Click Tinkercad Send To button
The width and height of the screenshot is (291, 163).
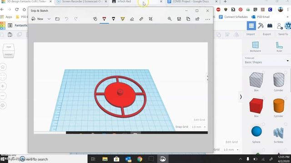[x=283, y=34]
